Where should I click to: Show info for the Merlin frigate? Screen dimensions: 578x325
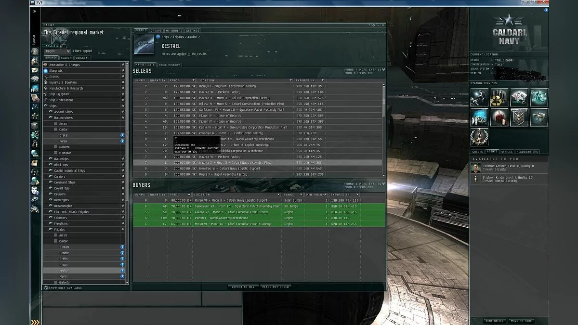click(x=122, y=276)
